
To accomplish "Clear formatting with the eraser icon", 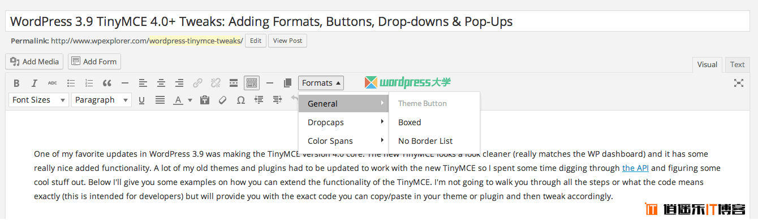I will [x=223, y=100].
